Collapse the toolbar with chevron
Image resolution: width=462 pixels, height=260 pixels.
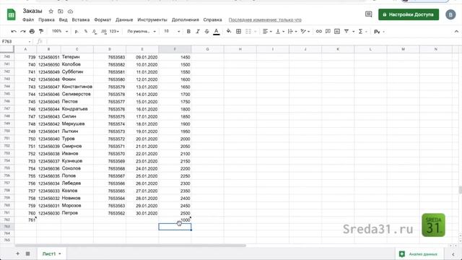pos(456,31)
